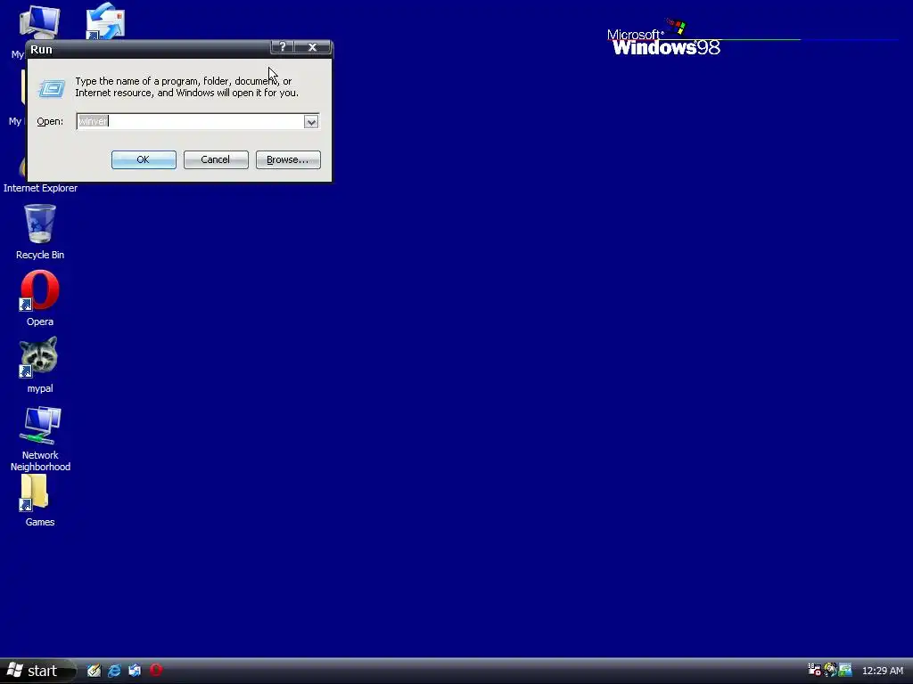
Task: Click Cancel in the Run dialog
Action: (x=216, y=159)
